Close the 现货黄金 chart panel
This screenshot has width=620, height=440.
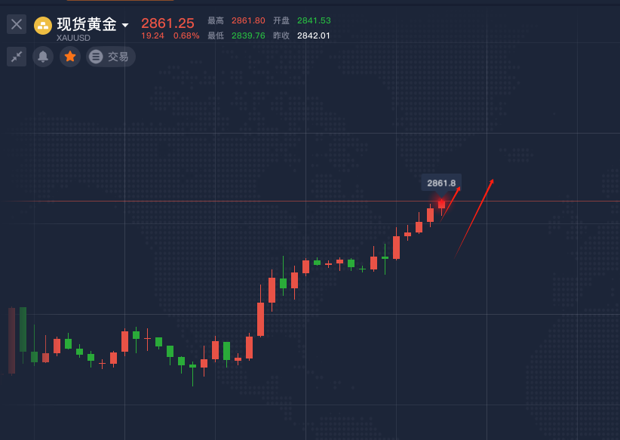[17, 24]
